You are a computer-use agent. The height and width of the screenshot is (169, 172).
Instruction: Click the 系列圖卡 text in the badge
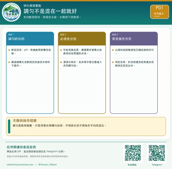coord(159,14)
